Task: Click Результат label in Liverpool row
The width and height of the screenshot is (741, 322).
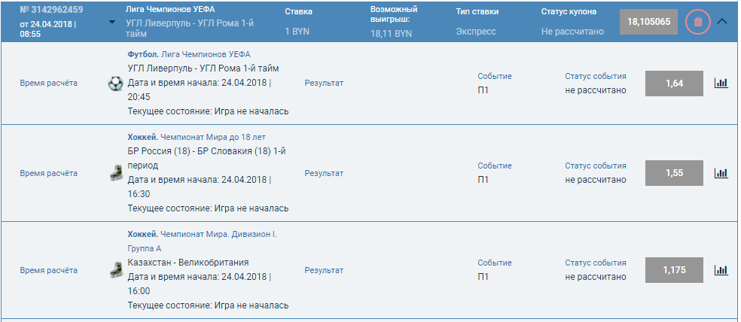Action: 324,83
